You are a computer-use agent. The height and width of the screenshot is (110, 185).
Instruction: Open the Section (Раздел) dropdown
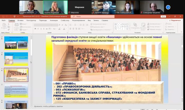(24, 29)
